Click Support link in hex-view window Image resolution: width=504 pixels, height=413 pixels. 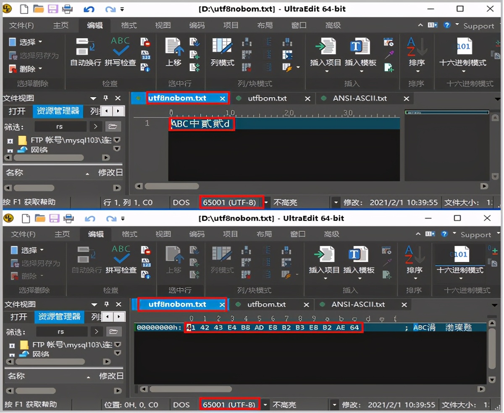[x=475, y=235]
